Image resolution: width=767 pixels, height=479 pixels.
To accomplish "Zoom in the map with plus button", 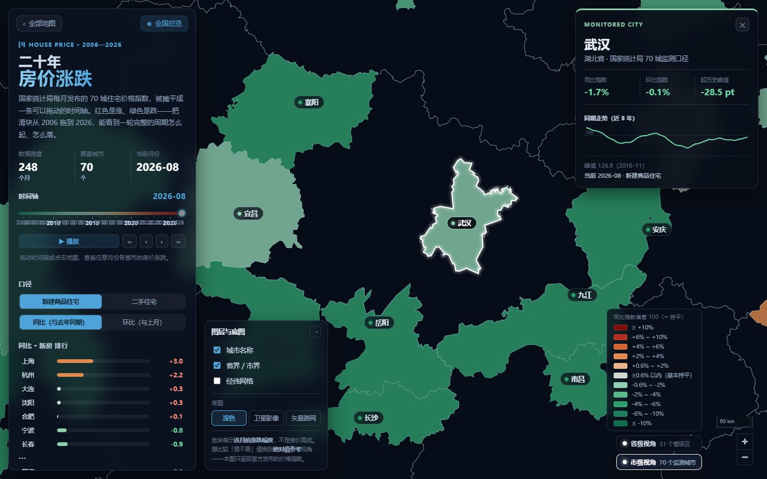I will (x=745, y=441).
